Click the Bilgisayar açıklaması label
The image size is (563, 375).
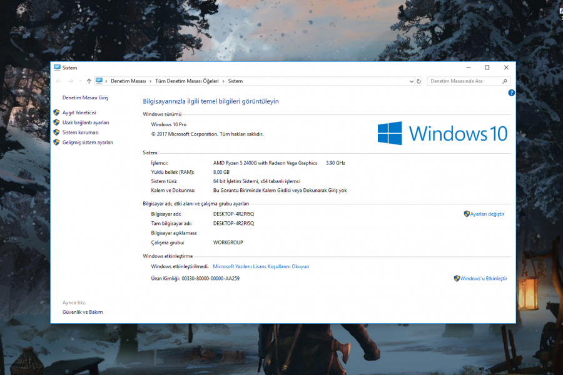point(174,233)
